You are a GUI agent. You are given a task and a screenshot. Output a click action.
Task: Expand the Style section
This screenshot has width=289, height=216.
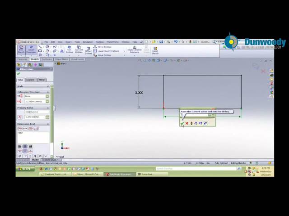click(48, 86)
